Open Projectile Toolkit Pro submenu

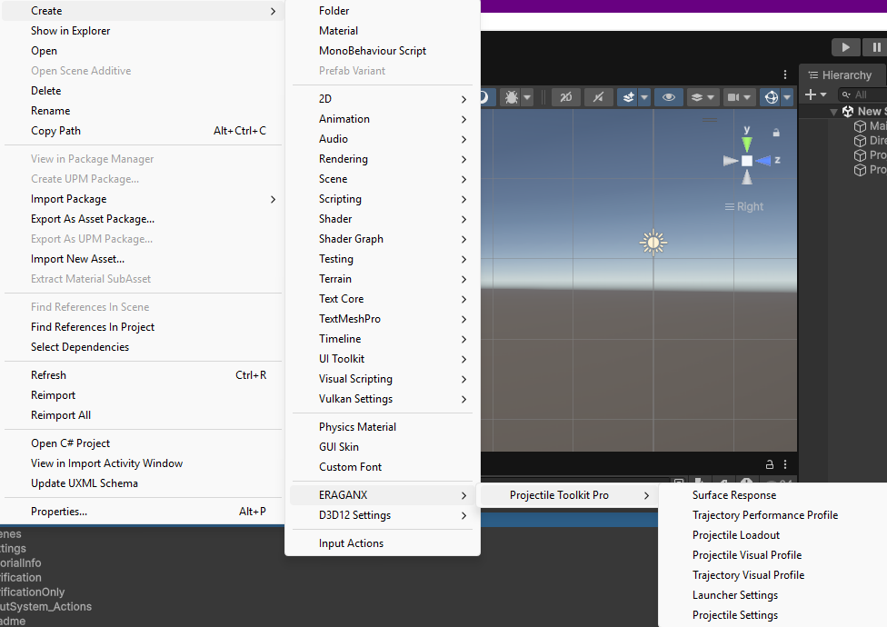coord(569,495)
